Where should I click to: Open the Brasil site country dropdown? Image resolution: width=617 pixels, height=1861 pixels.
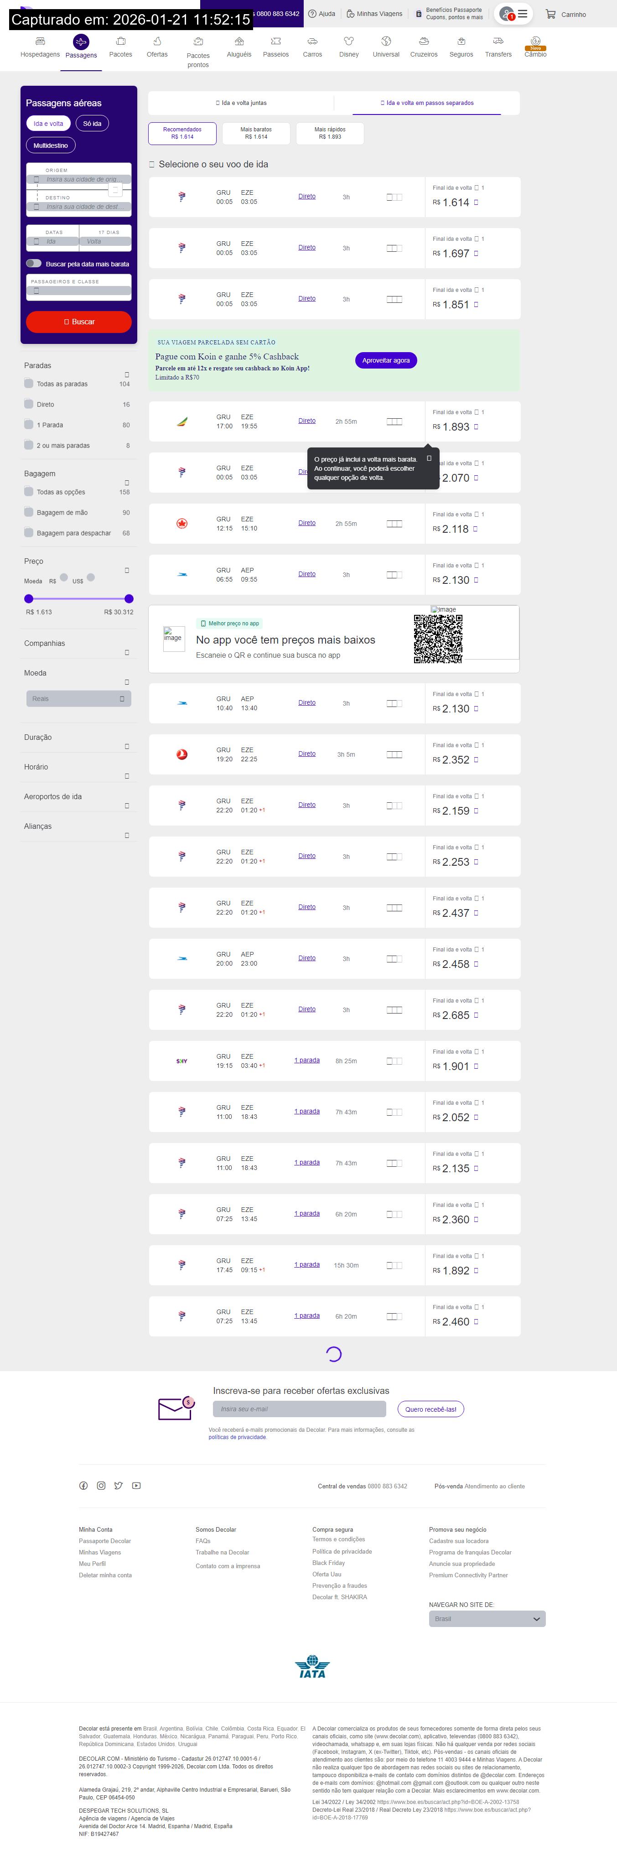click(x=486, y=1618)
